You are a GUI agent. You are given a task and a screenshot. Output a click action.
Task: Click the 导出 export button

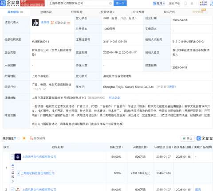[188, 138]
